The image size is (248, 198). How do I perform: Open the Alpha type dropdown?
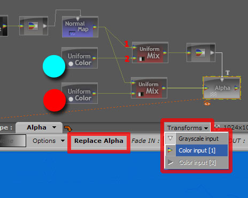pyautogui.click(x=39, y=127)
